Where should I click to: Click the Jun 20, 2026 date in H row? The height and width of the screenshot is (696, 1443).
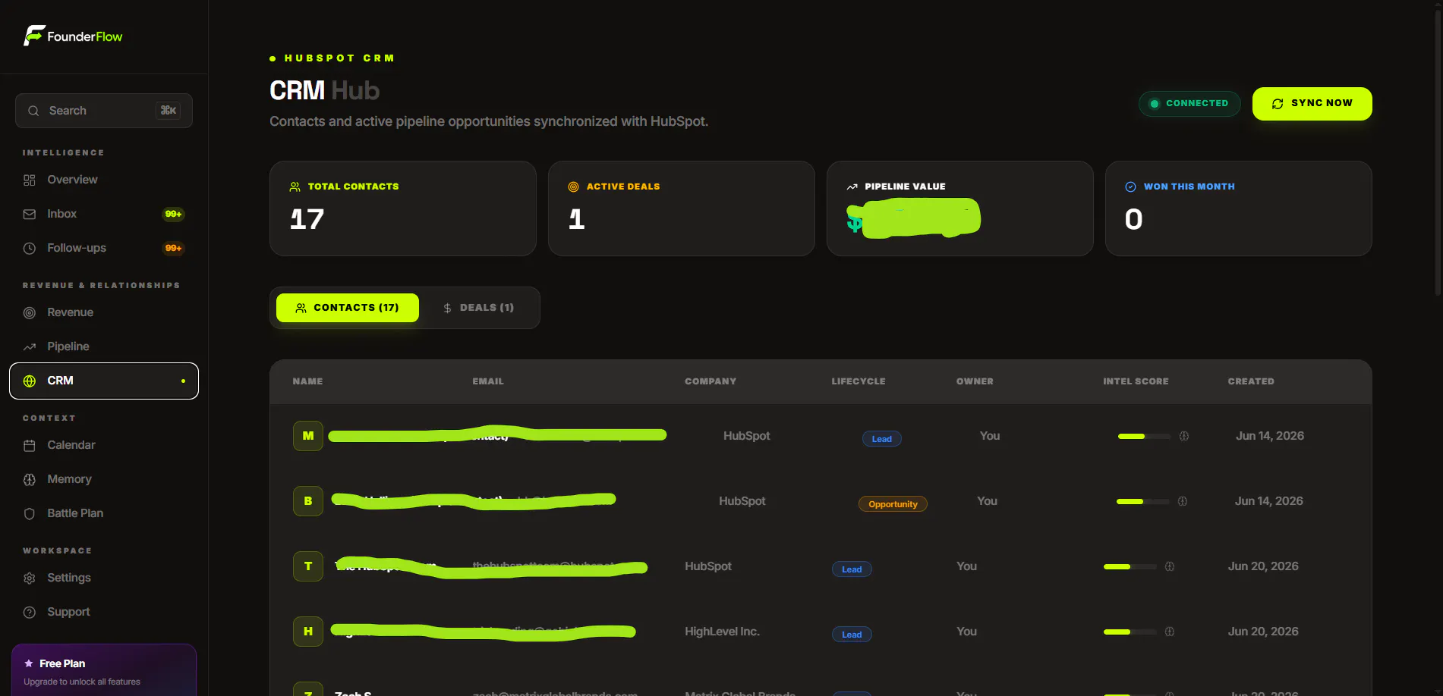click(x=1263, y=632)
